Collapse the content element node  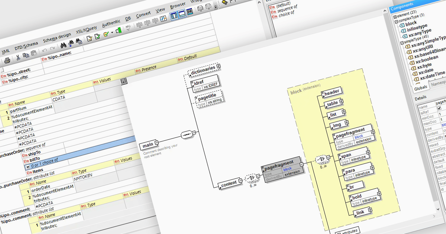coord(240,181)
